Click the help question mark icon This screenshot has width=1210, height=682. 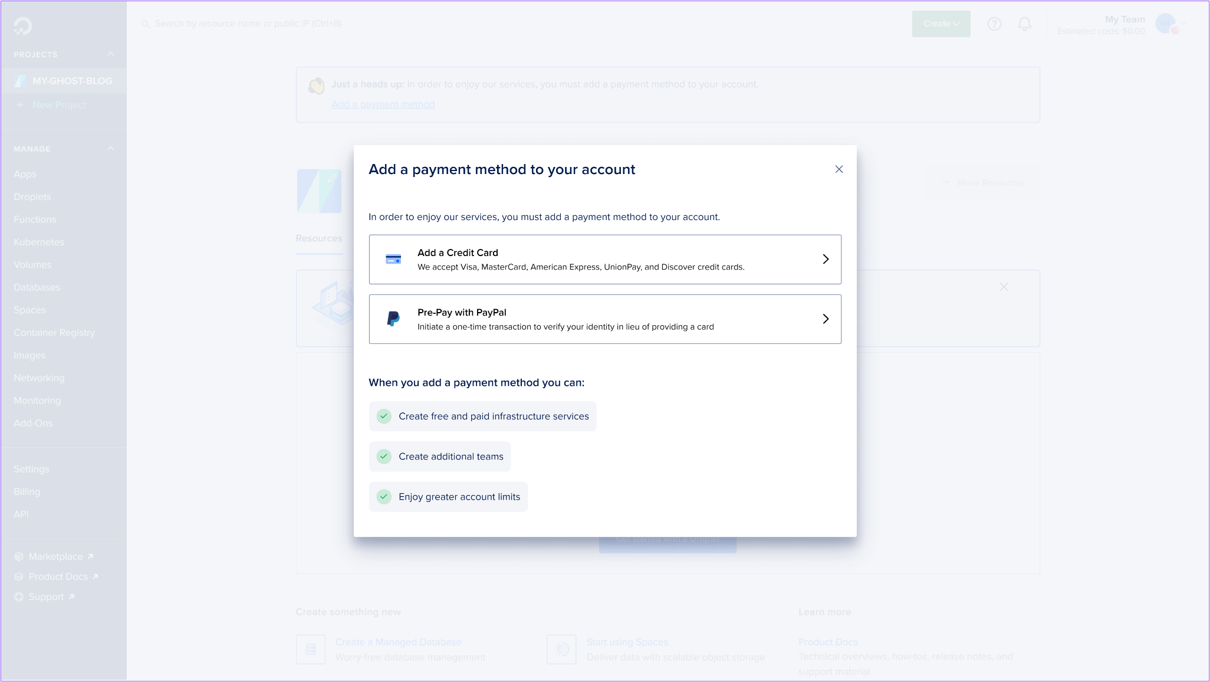click(x=994, y=24)
